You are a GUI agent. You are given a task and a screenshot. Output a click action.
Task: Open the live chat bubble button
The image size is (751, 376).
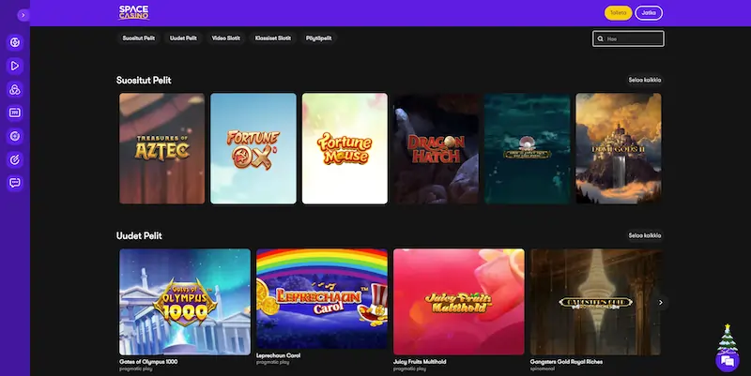pos(727,362)
